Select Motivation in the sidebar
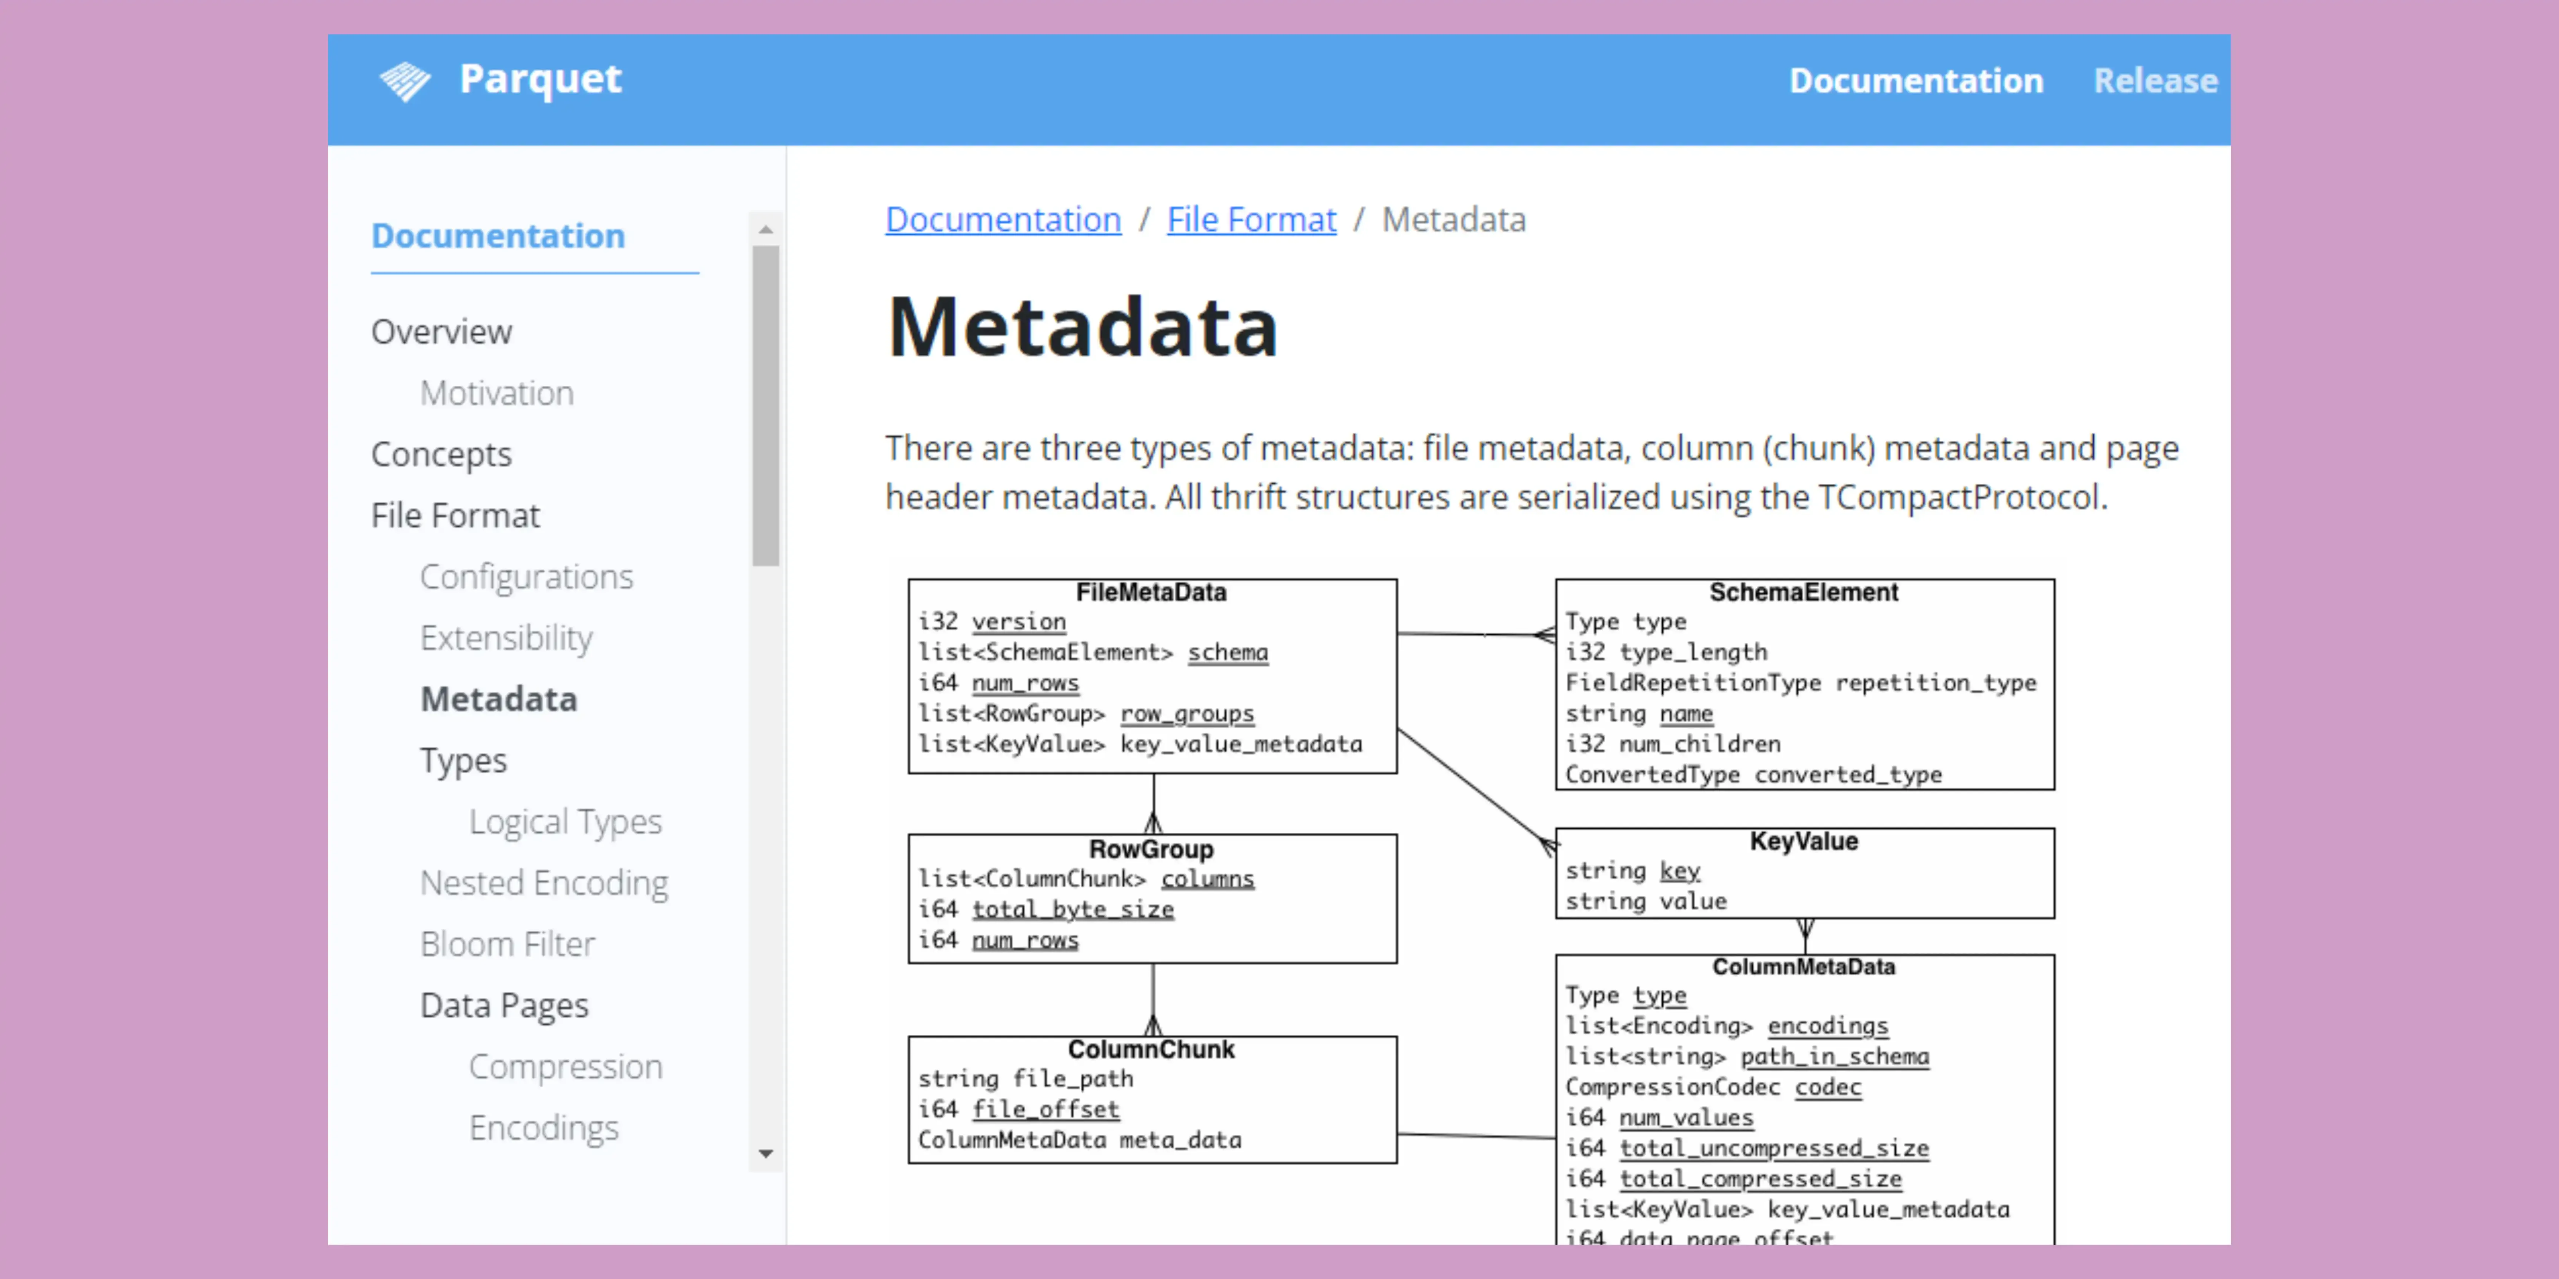This screenshot has width=2559, height=1279. tap(497, 393)
